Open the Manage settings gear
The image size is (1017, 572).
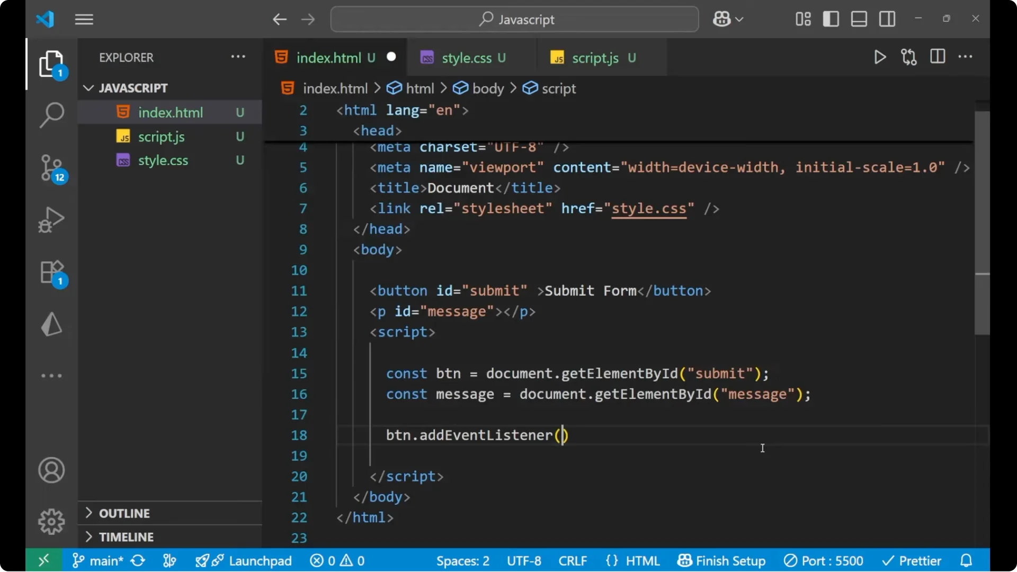click(51, 521)
